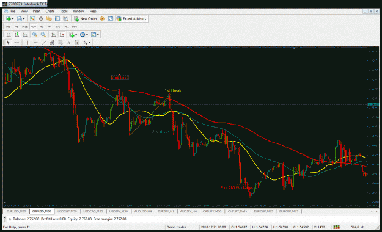Open the View menu
Screen dimensions: 382x232
tap(24, 11)
